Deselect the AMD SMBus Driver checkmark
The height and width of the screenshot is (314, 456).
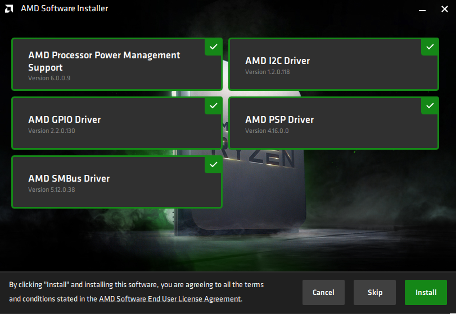214,164
